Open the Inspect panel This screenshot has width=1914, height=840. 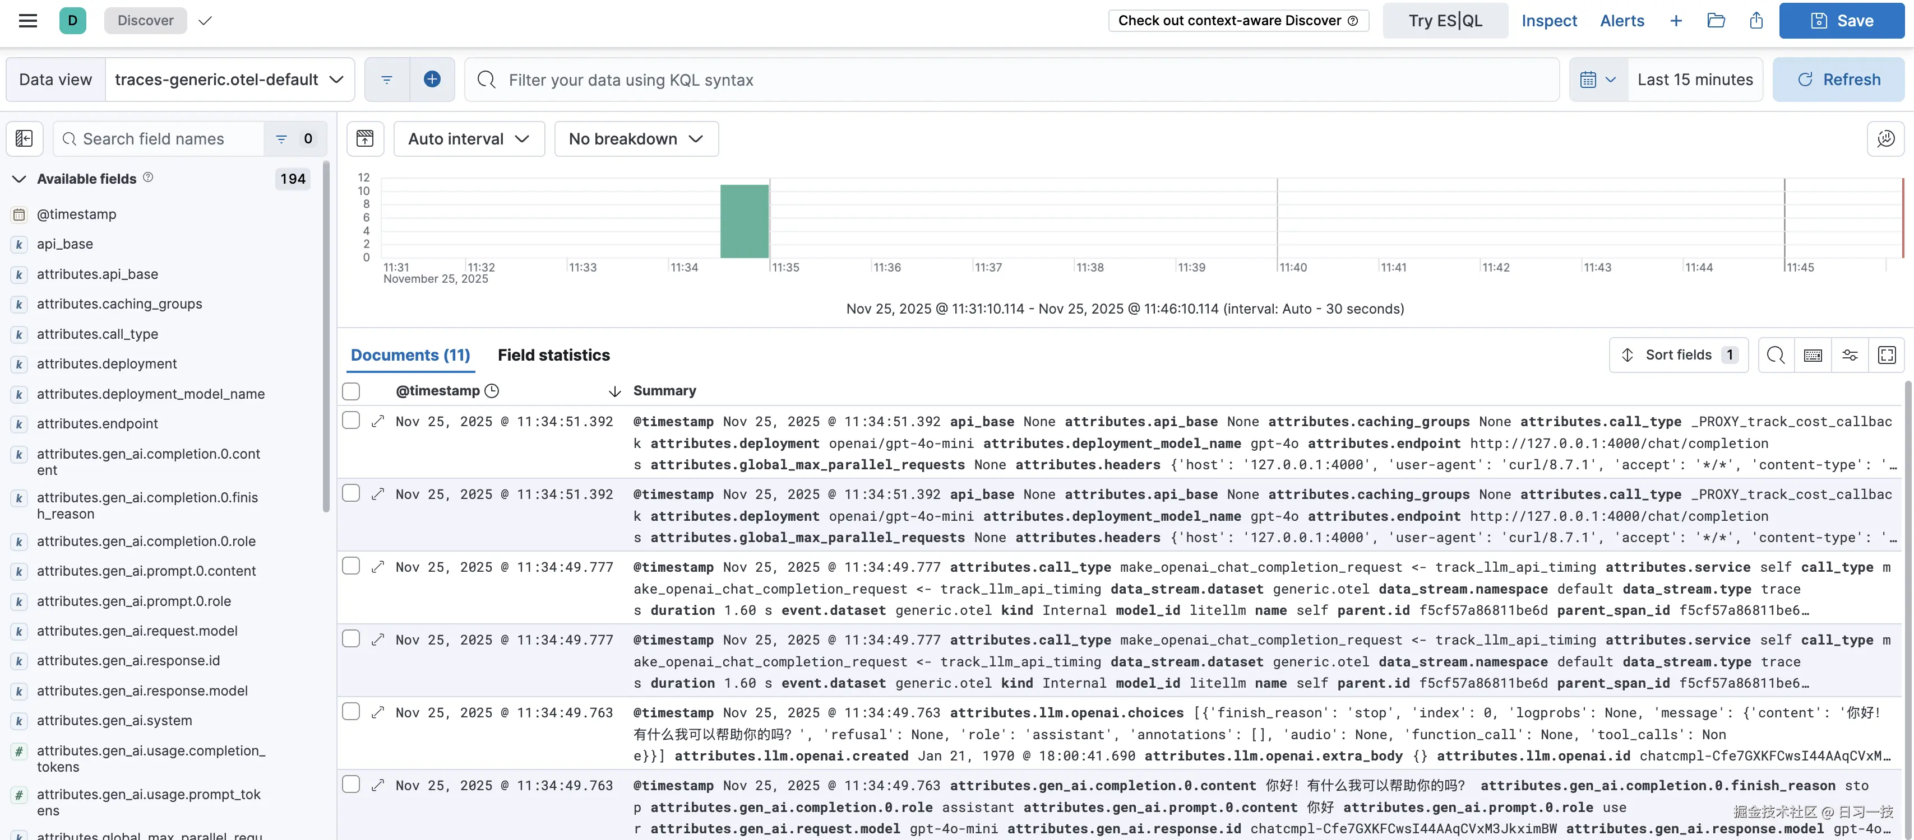click(x=1549, y=20)
